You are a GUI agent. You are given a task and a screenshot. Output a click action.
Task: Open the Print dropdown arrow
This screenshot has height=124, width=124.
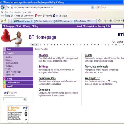coord(113,21)
